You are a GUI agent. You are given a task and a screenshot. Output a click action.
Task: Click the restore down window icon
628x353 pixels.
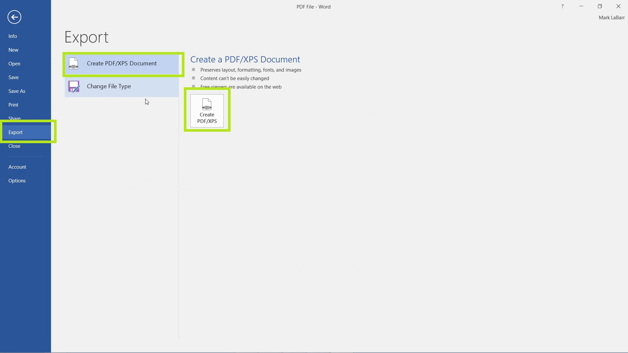(x=600, y=6)
